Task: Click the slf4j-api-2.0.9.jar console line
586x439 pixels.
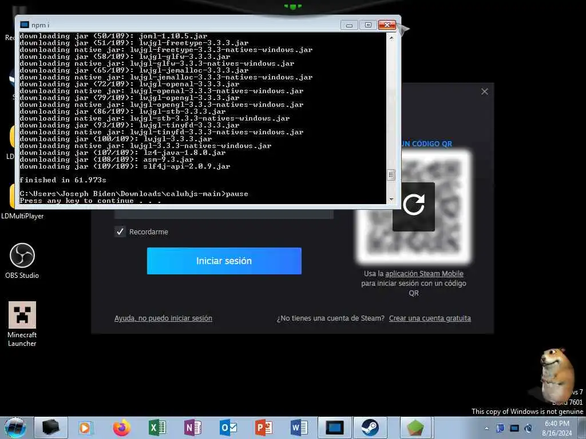Action: click(125, 166)
